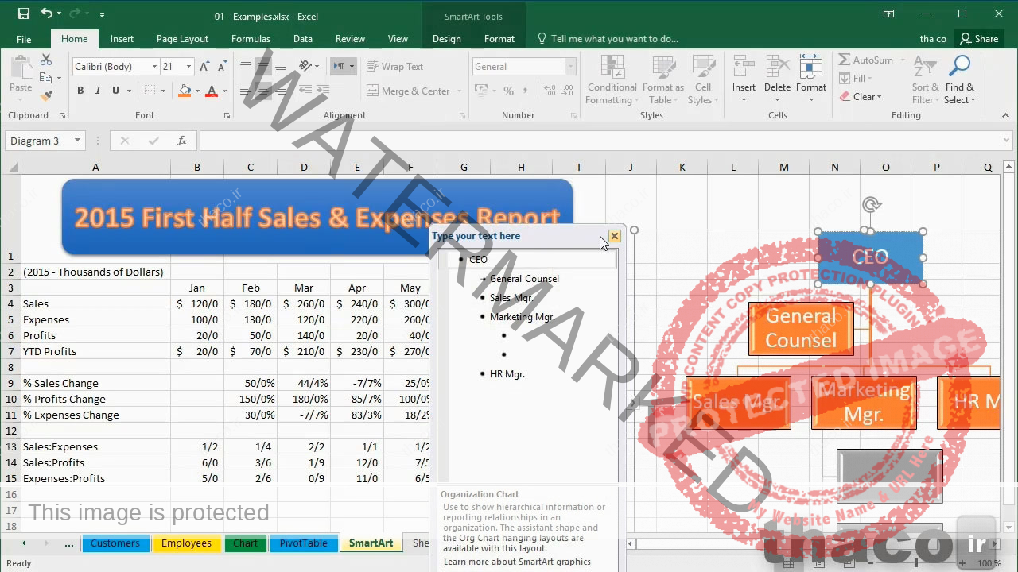Switch to the PivotTable sheet tab
Screen dimensions: 1018x572
(303, 543)
